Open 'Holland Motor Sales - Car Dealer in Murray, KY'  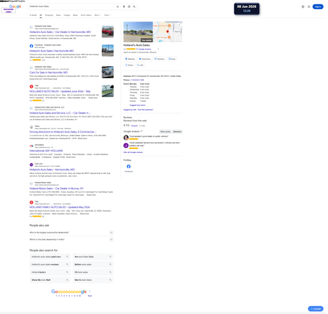tap(56, 189)
